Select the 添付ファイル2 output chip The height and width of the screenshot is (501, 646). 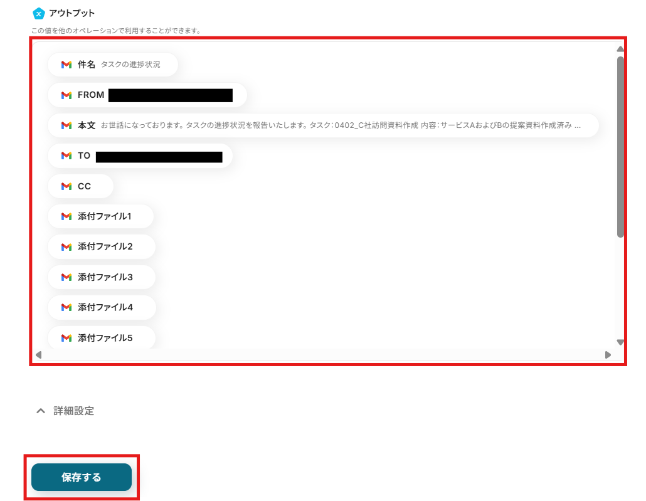coord(102,247)
